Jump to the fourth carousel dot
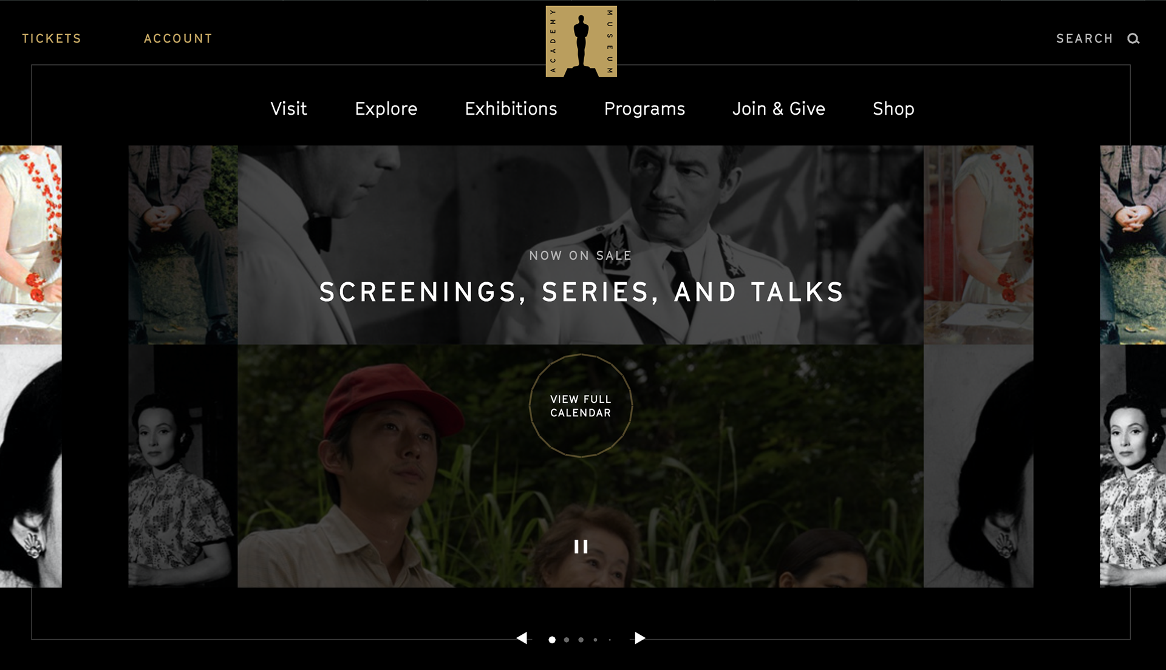 click(x=595, y=640)
